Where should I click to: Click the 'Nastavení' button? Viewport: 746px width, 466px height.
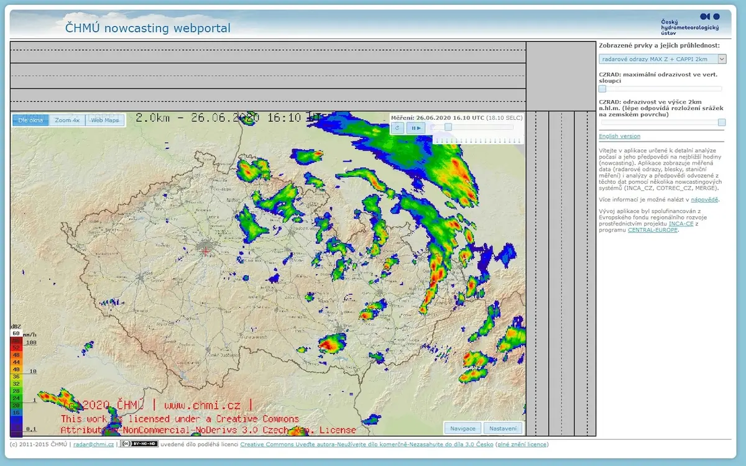click(x=503, y=428)
